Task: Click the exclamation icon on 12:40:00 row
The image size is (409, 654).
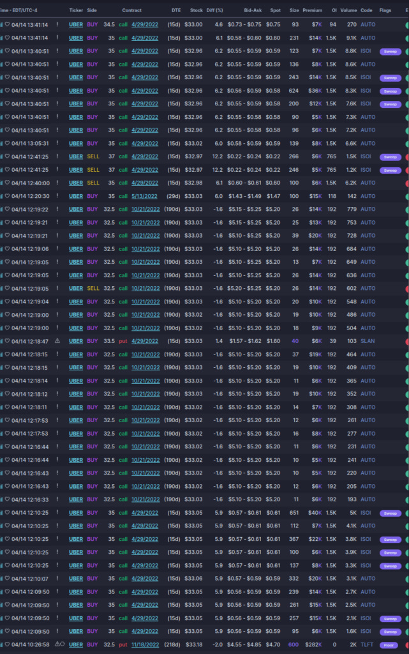Action: pyautogui.click(x=57, y=183)
